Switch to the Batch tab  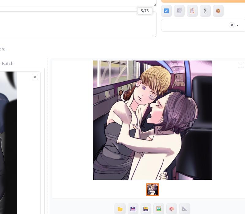point(8,64)
